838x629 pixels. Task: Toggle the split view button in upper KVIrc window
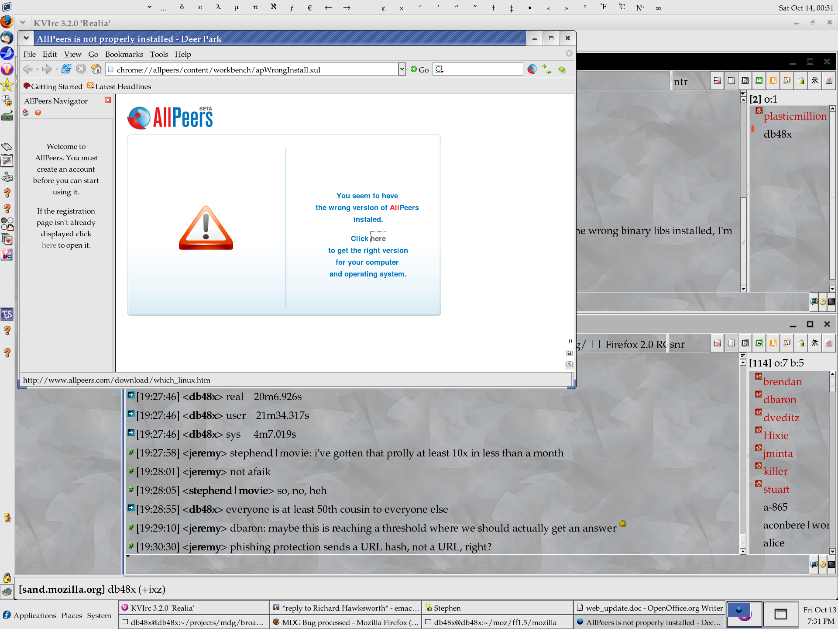point(717,80)
